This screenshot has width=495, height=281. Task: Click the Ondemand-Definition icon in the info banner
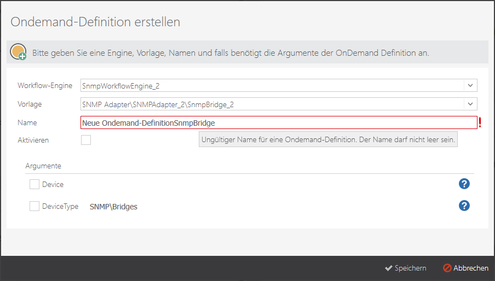pyautogui.click(x=18, y=52)
